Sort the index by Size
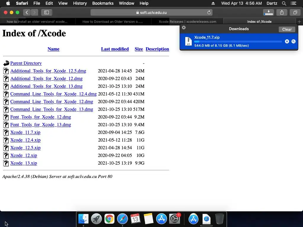The image size is (303, 227). [x=139, y=49]
